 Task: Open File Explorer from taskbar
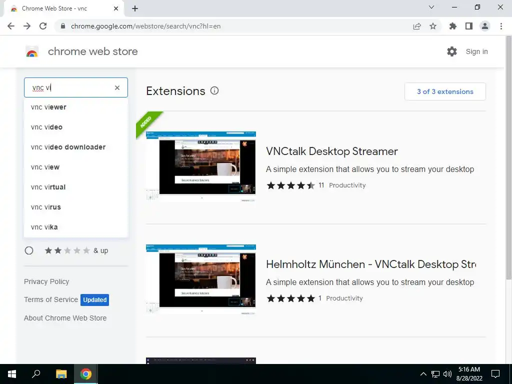(61, 374)
